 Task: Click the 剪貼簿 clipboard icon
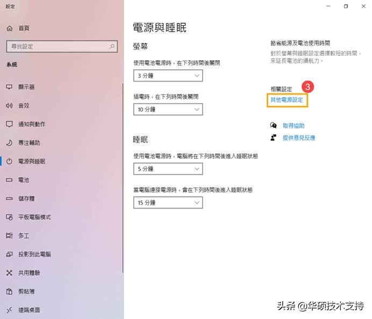pos(9,291)
